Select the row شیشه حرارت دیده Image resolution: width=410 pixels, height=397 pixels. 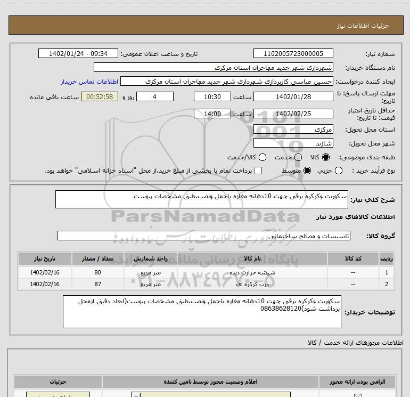point(206,272)
